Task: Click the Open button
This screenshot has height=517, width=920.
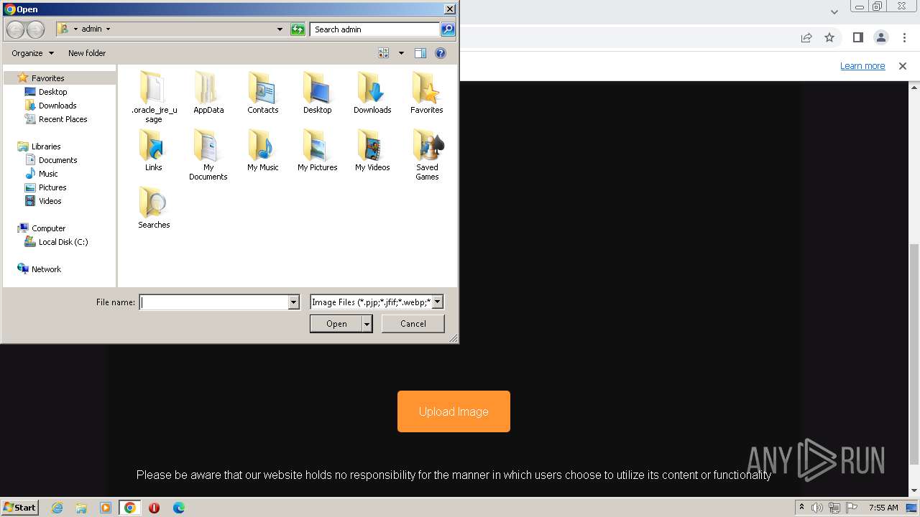Action: pyautogui.click(x=336, y=324)
